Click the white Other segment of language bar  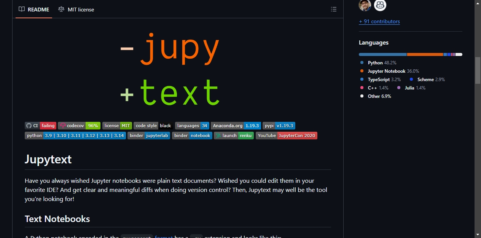point(459,54)
